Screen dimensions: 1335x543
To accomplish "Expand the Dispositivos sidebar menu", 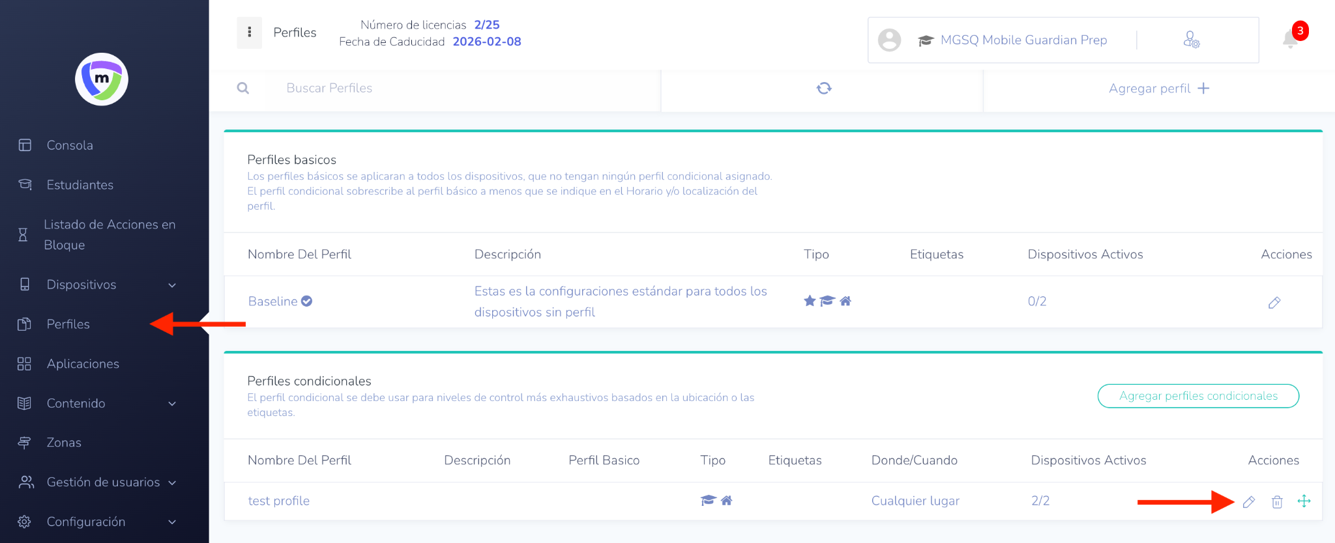I will (x=172, y=285).
